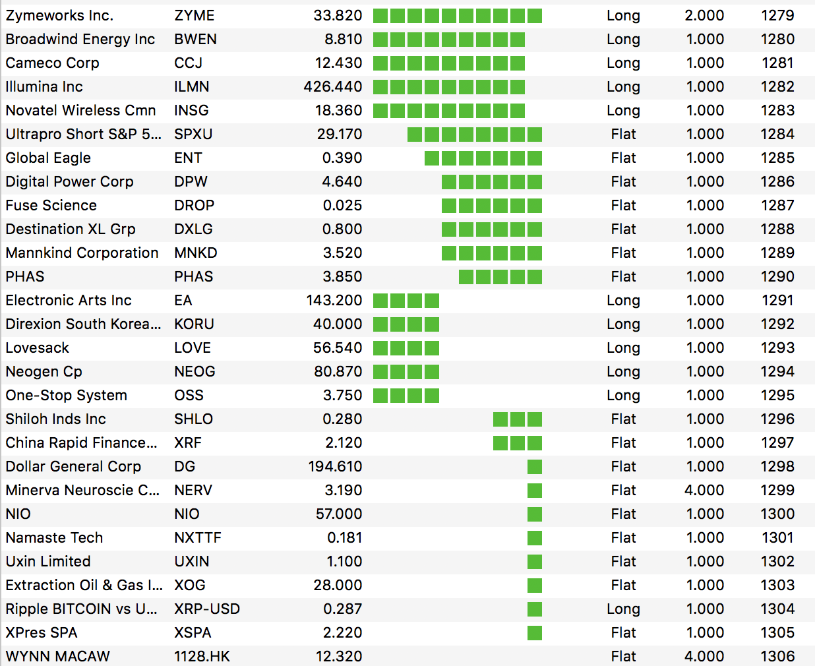This screenshot has height=666, width=815.
Task: Click the Cameco Corp name
Action: pos(52,63)
